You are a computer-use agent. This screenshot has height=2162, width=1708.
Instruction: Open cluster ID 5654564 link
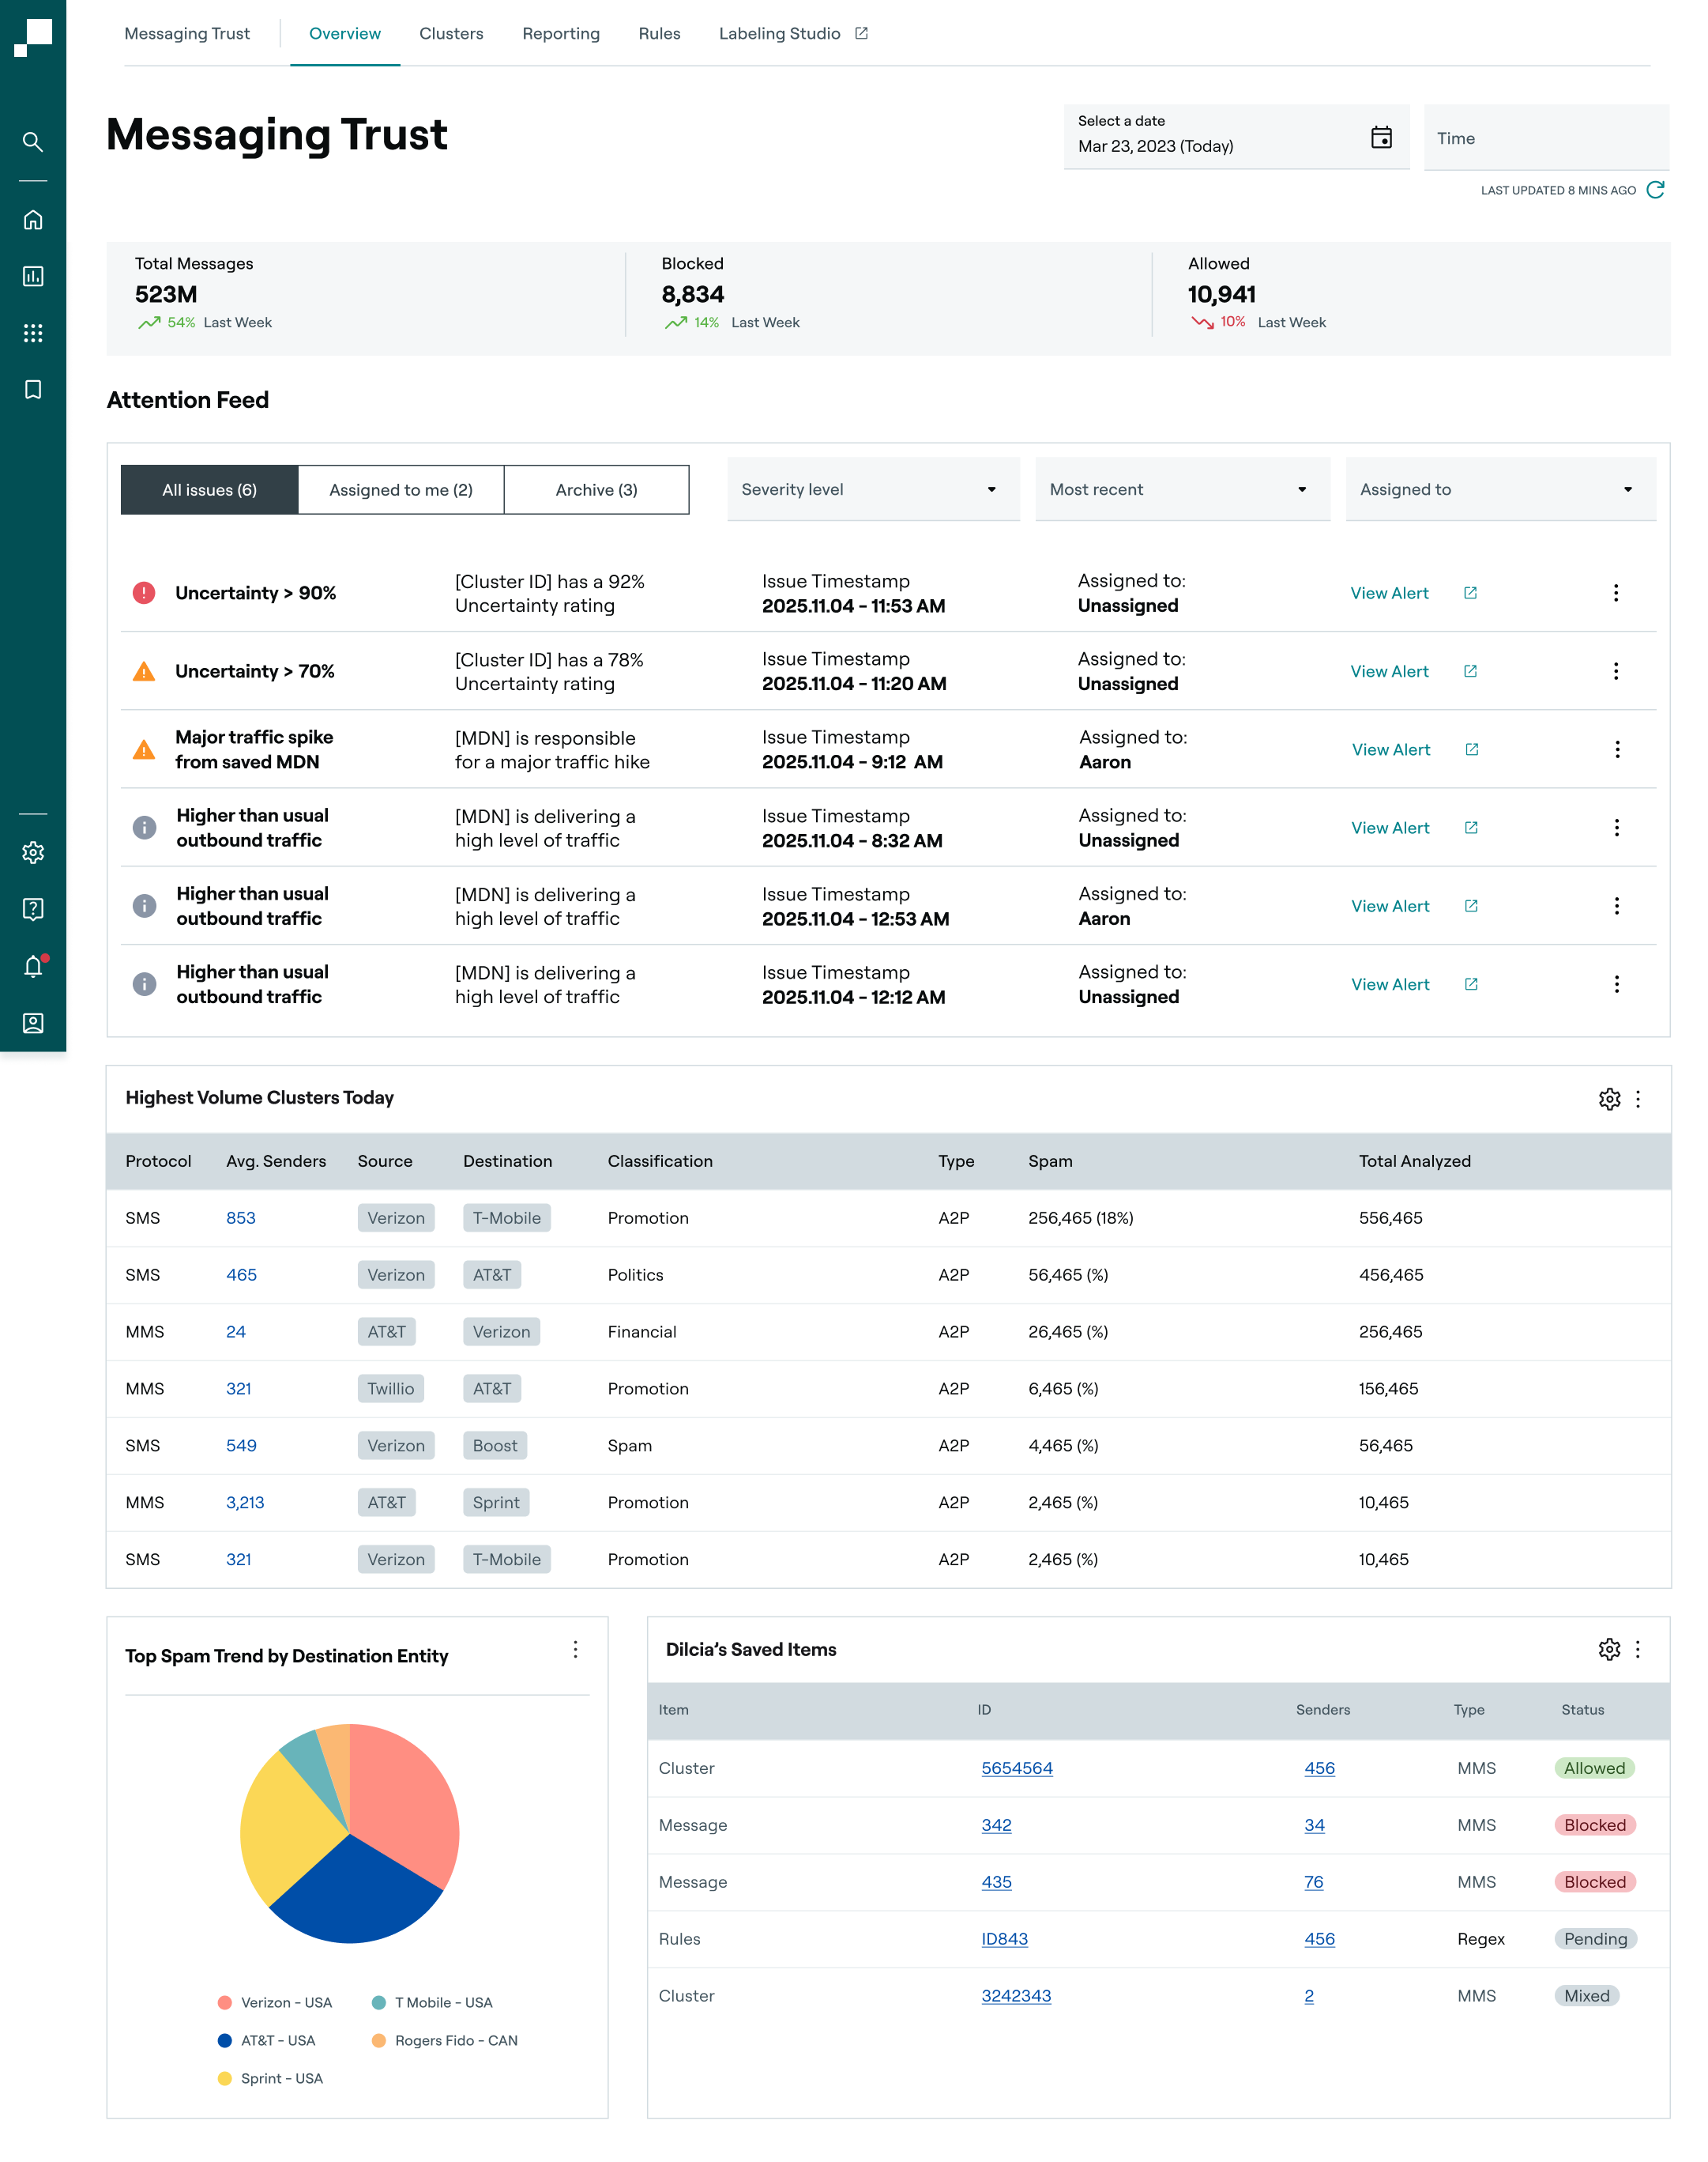tap(1016, 1769)
